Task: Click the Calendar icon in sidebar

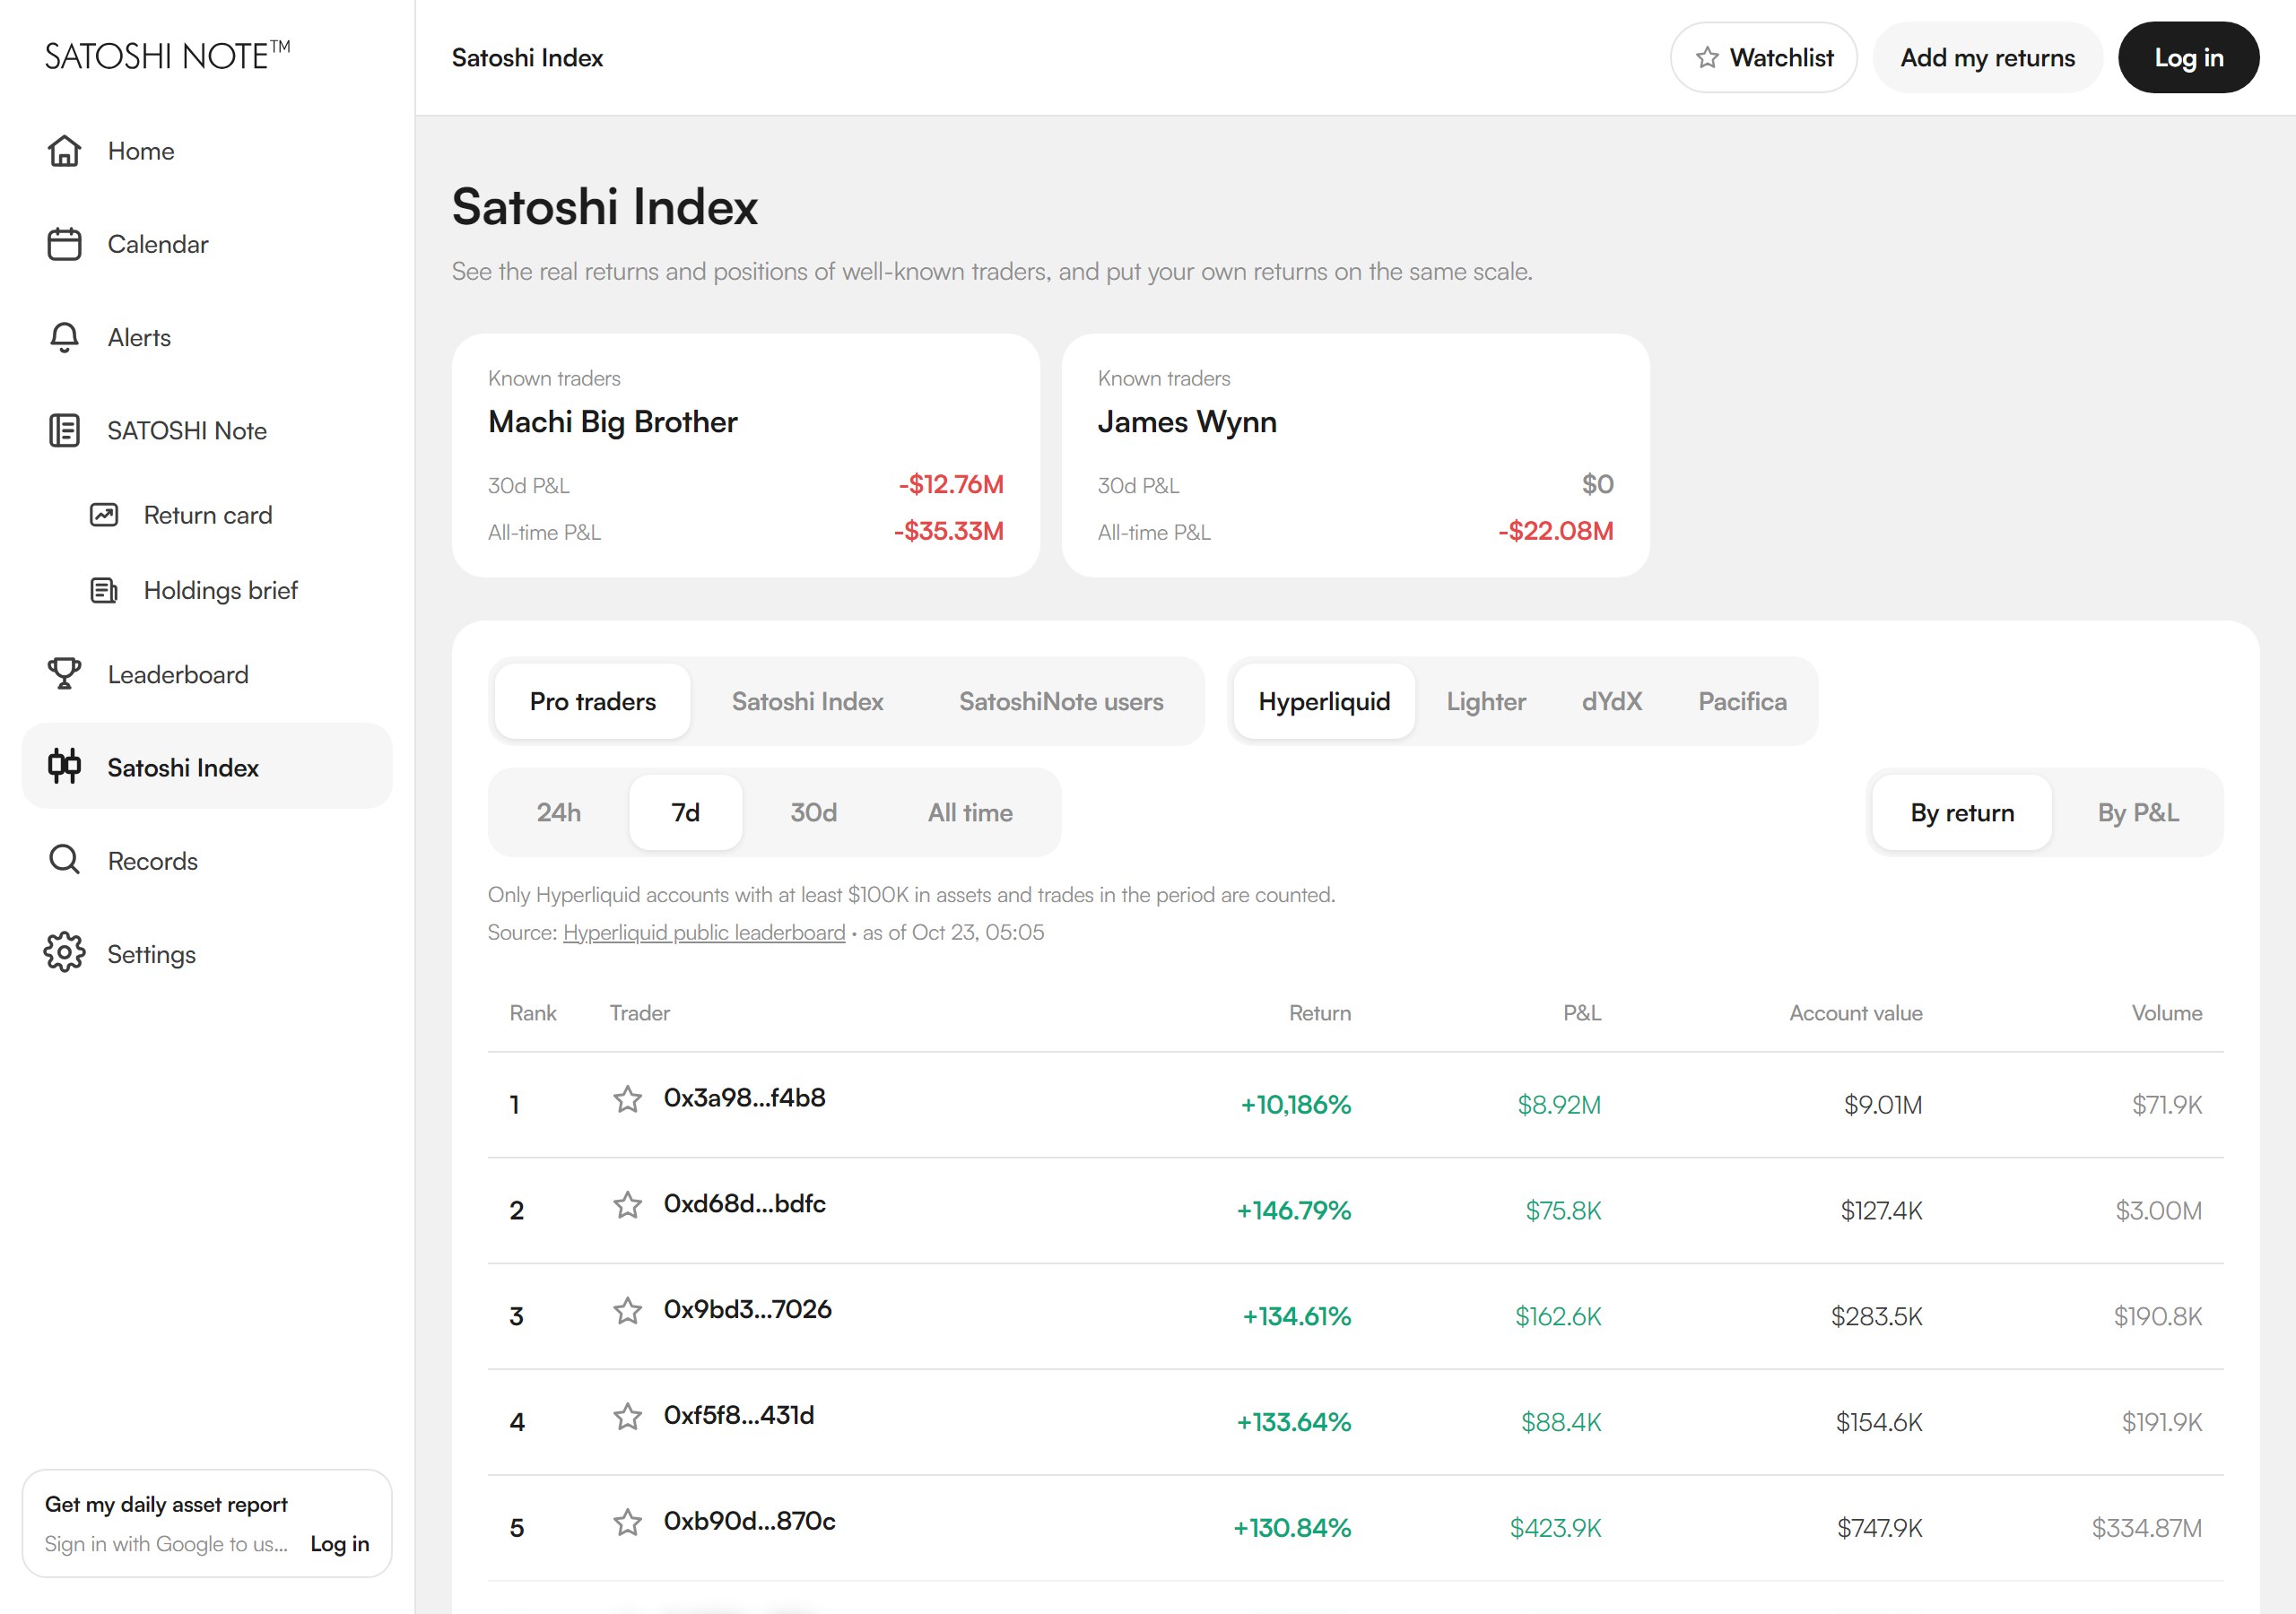Action: click(64, 244)
